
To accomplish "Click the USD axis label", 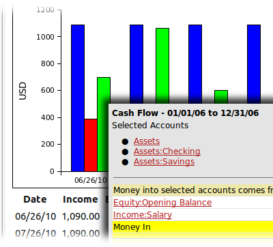I will point(23,91).
